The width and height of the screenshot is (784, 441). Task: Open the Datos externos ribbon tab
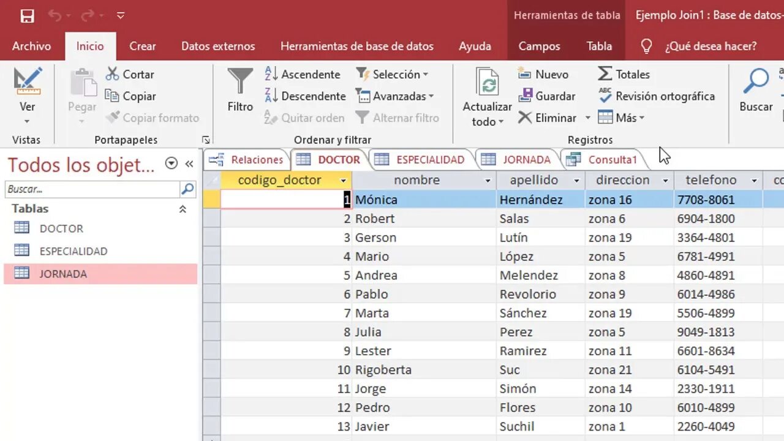click(218, 46)
